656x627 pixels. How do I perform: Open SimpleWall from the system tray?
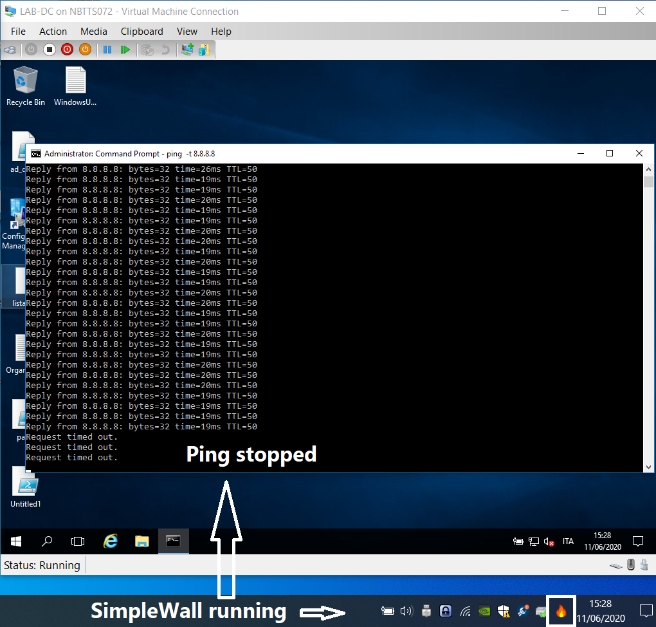click(x=560, y=611)
